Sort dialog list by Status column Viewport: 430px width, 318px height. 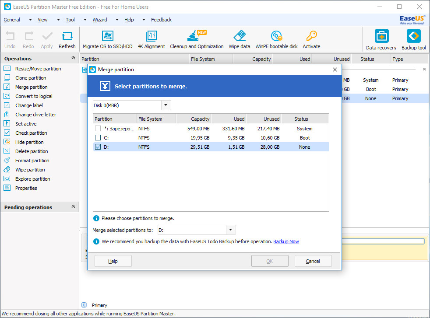pyautogui.click(x=305, y=119)
